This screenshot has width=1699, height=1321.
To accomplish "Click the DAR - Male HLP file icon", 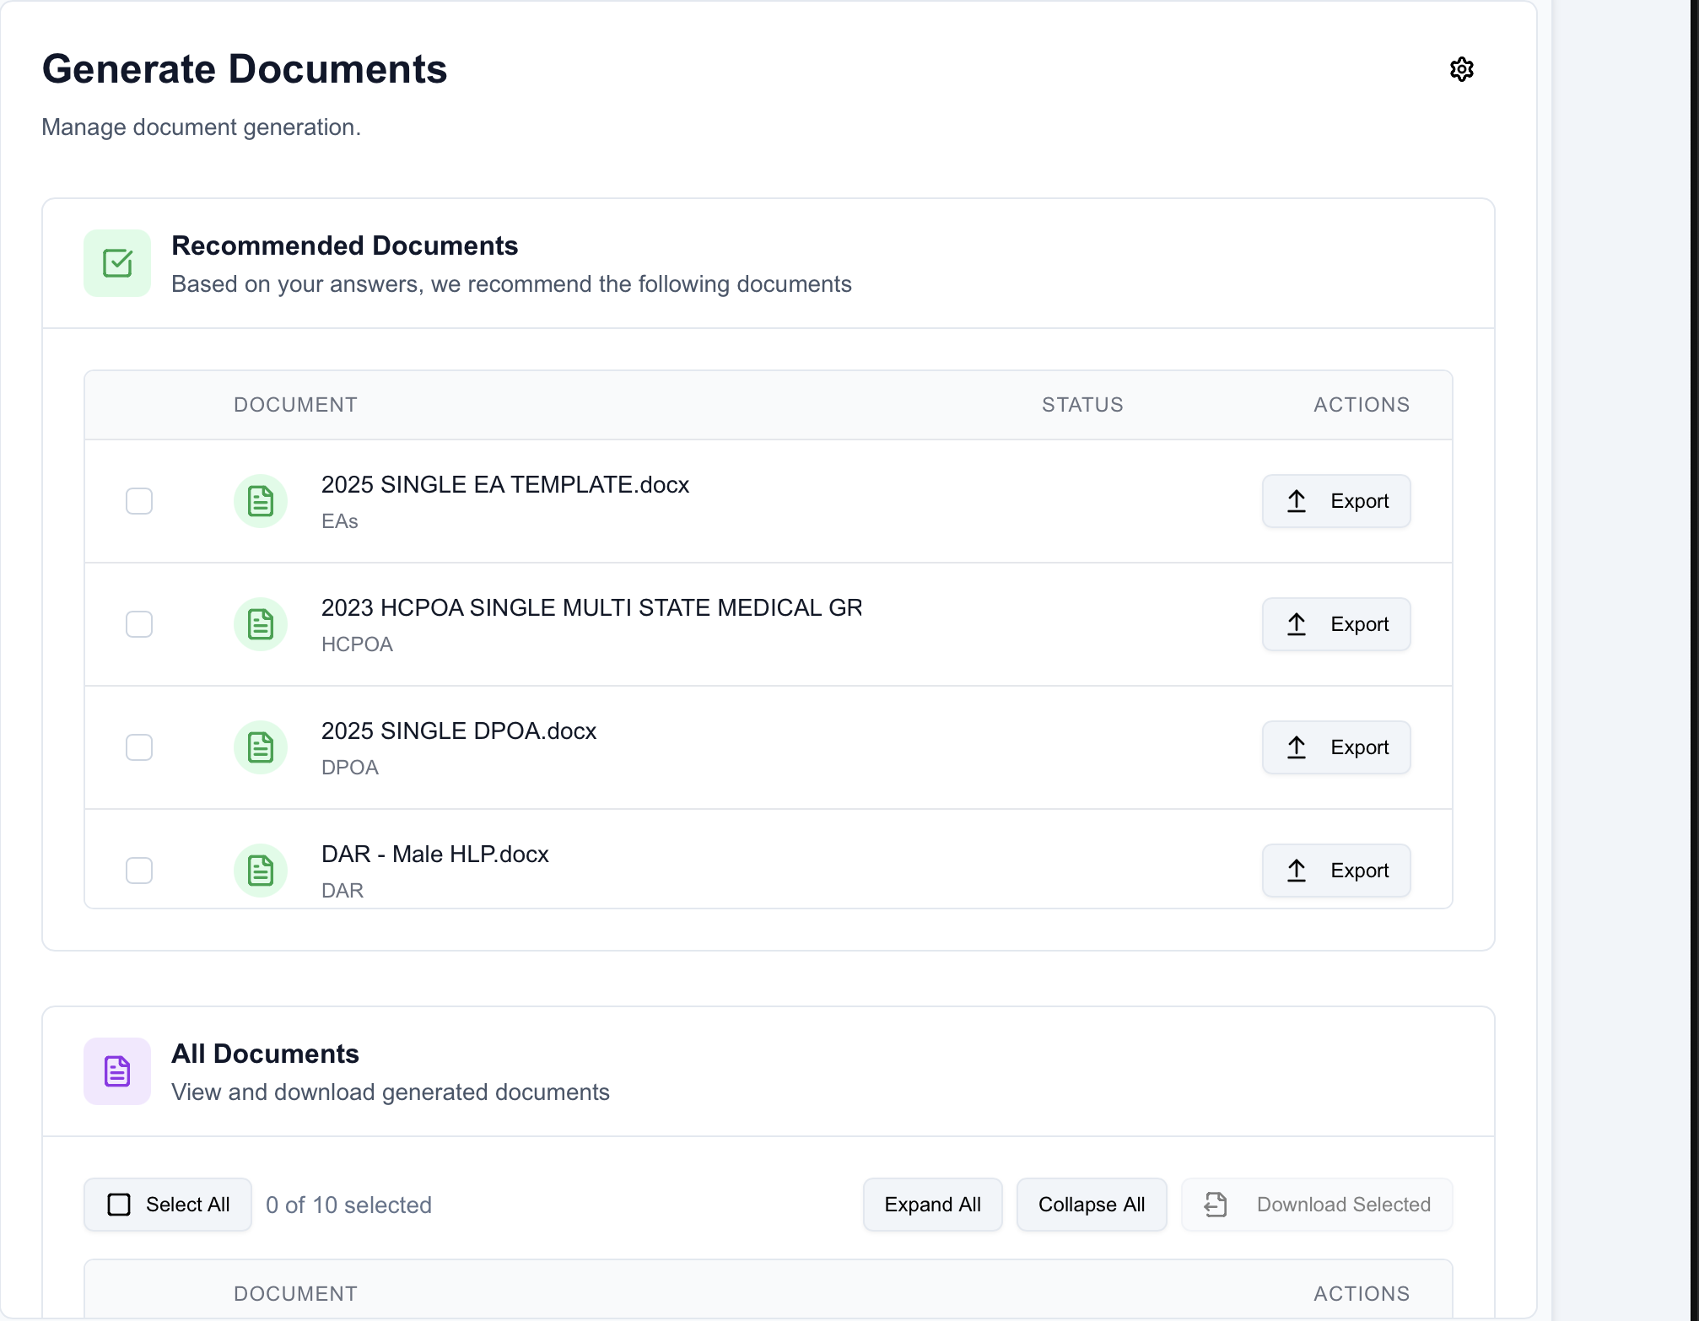I will (x=261, y=871).
